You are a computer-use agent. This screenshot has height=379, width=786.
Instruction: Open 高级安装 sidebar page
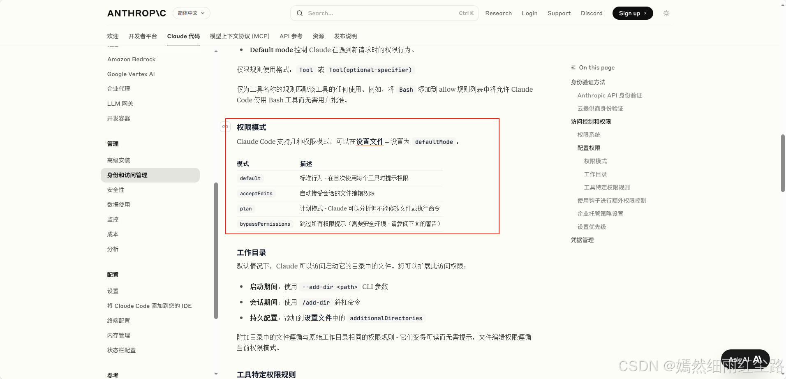tap(118, 160)
